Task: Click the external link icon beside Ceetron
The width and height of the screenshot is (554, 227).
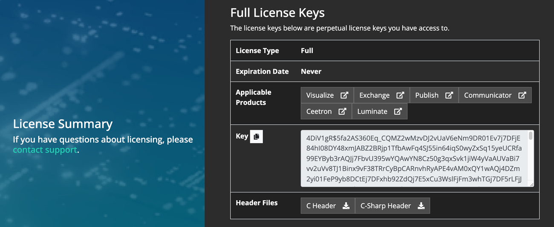Action: pyautogui.click(x=342, y=111)
